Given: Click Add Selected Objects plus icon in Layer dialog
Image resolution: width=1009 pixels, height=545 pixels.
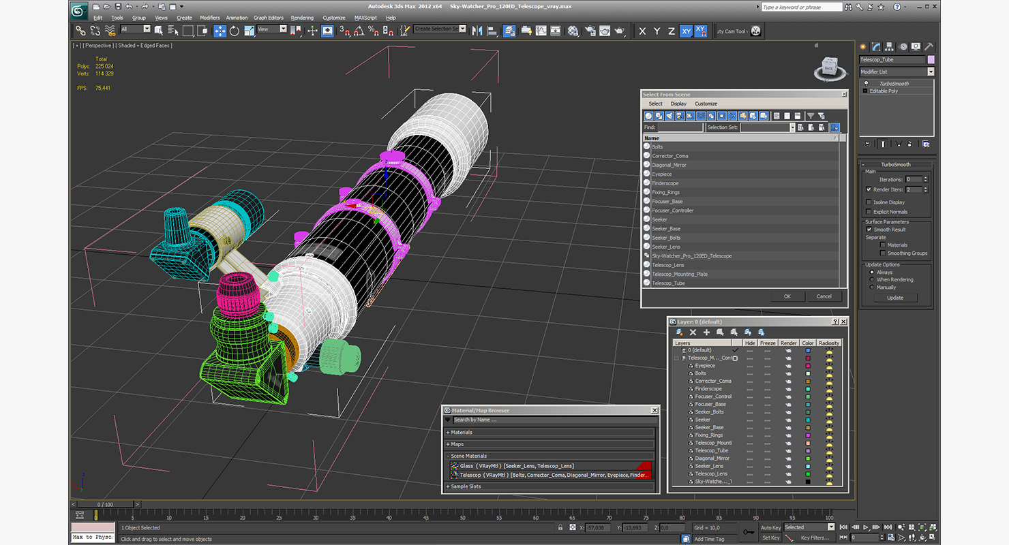Looking at the screenshot, I should [707, 332].
